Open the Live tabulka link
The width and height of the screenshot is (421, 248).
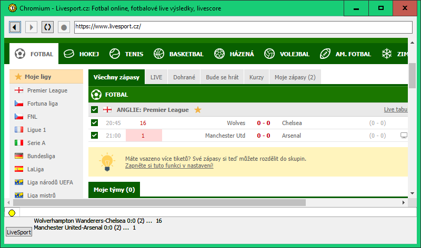[396, 109]
